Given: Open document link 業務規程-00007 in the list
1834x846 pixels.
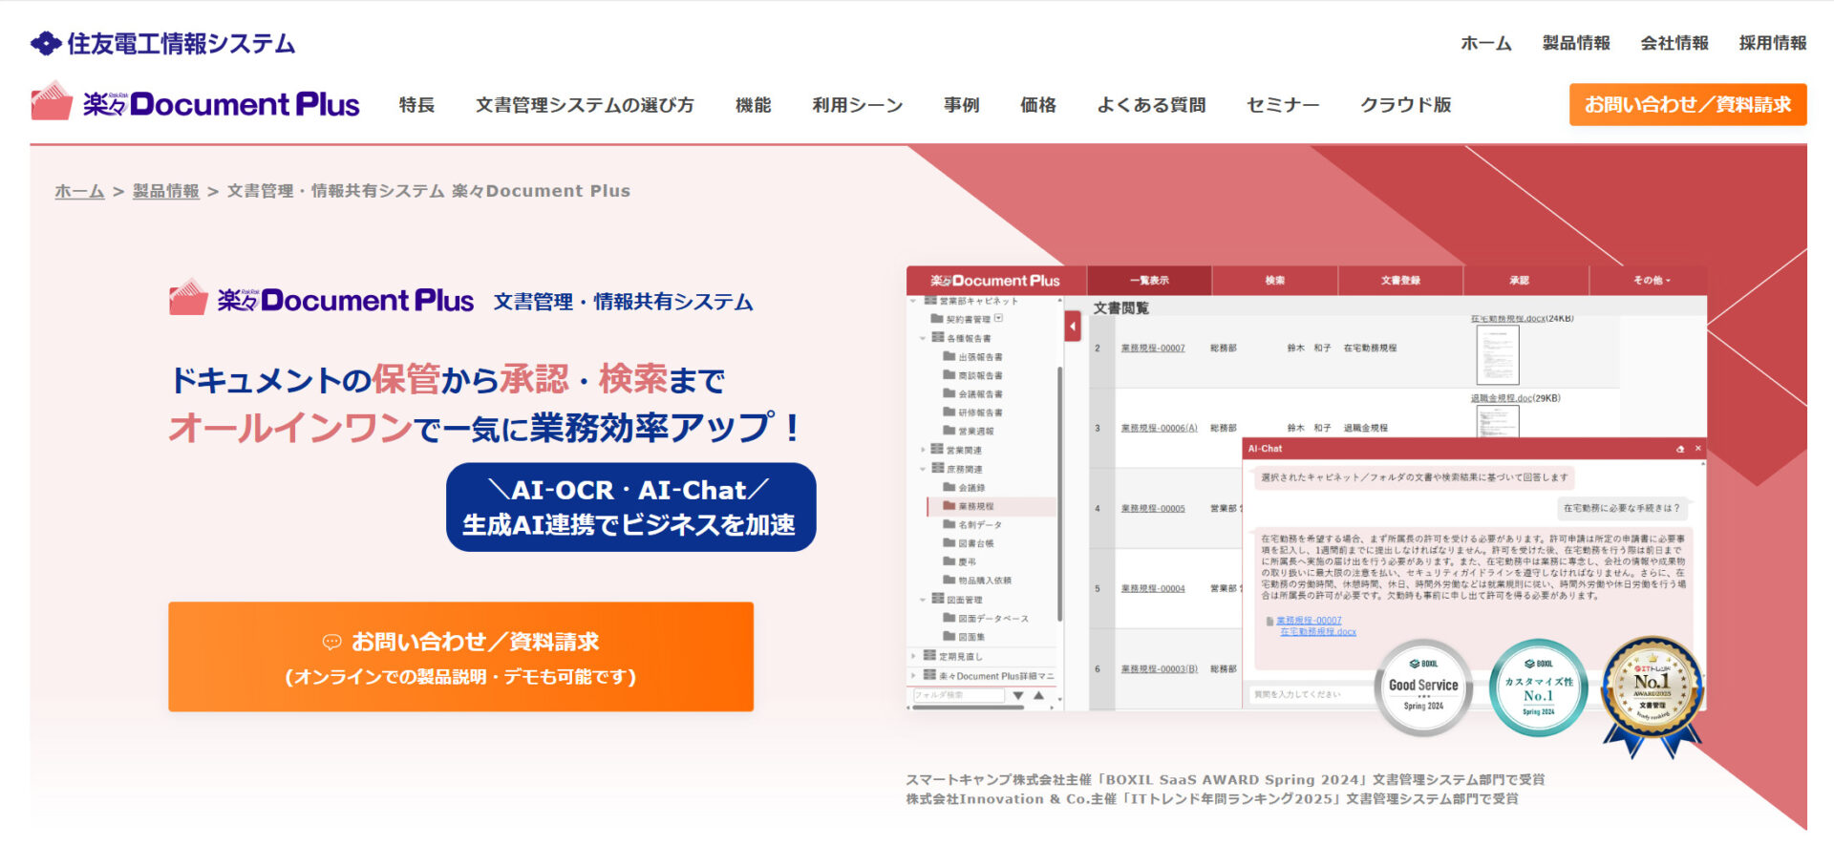Looking at the screenshot, I should click(1152, 349).
